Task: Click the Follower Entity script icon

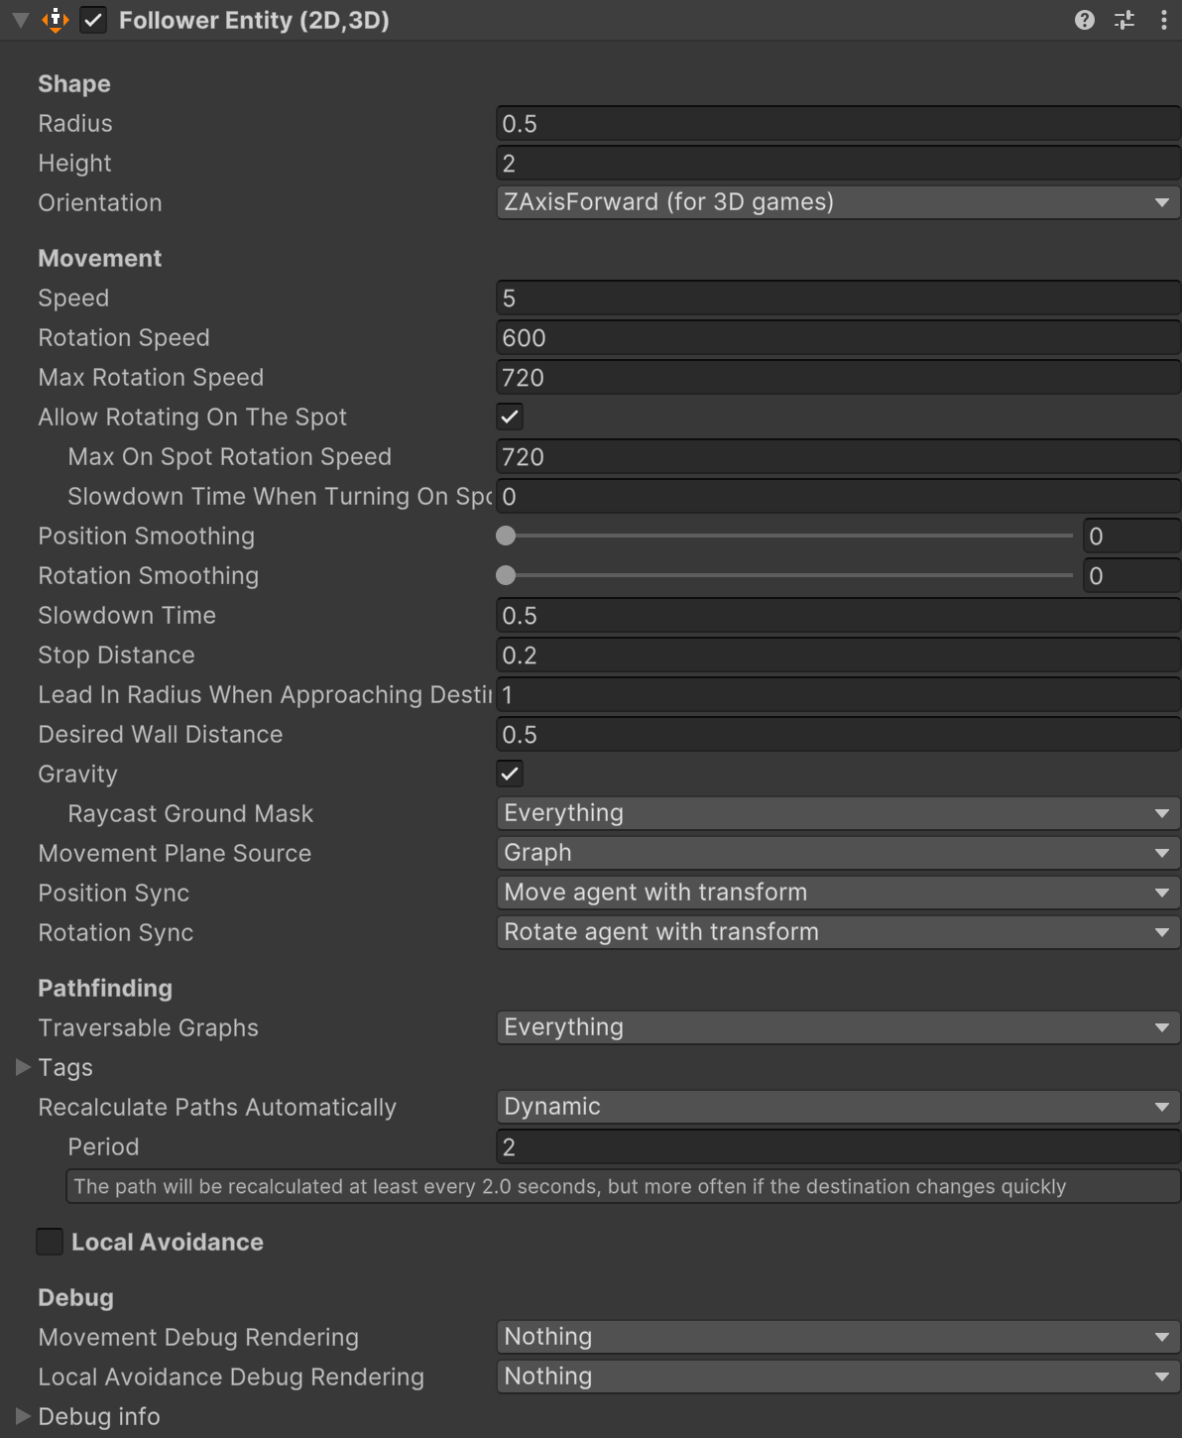Action: coord(56,20)
